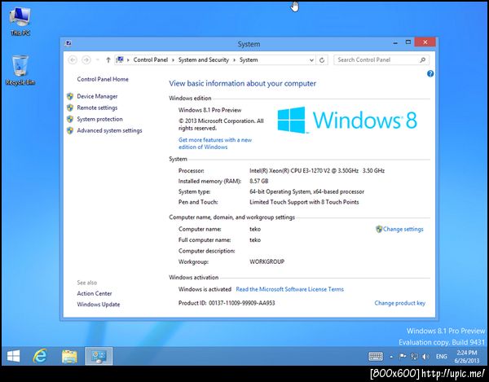The image size is (489, 382).
Task: Click the processor value Intel(R) Xeon(R) text
Action: point(317,171)
